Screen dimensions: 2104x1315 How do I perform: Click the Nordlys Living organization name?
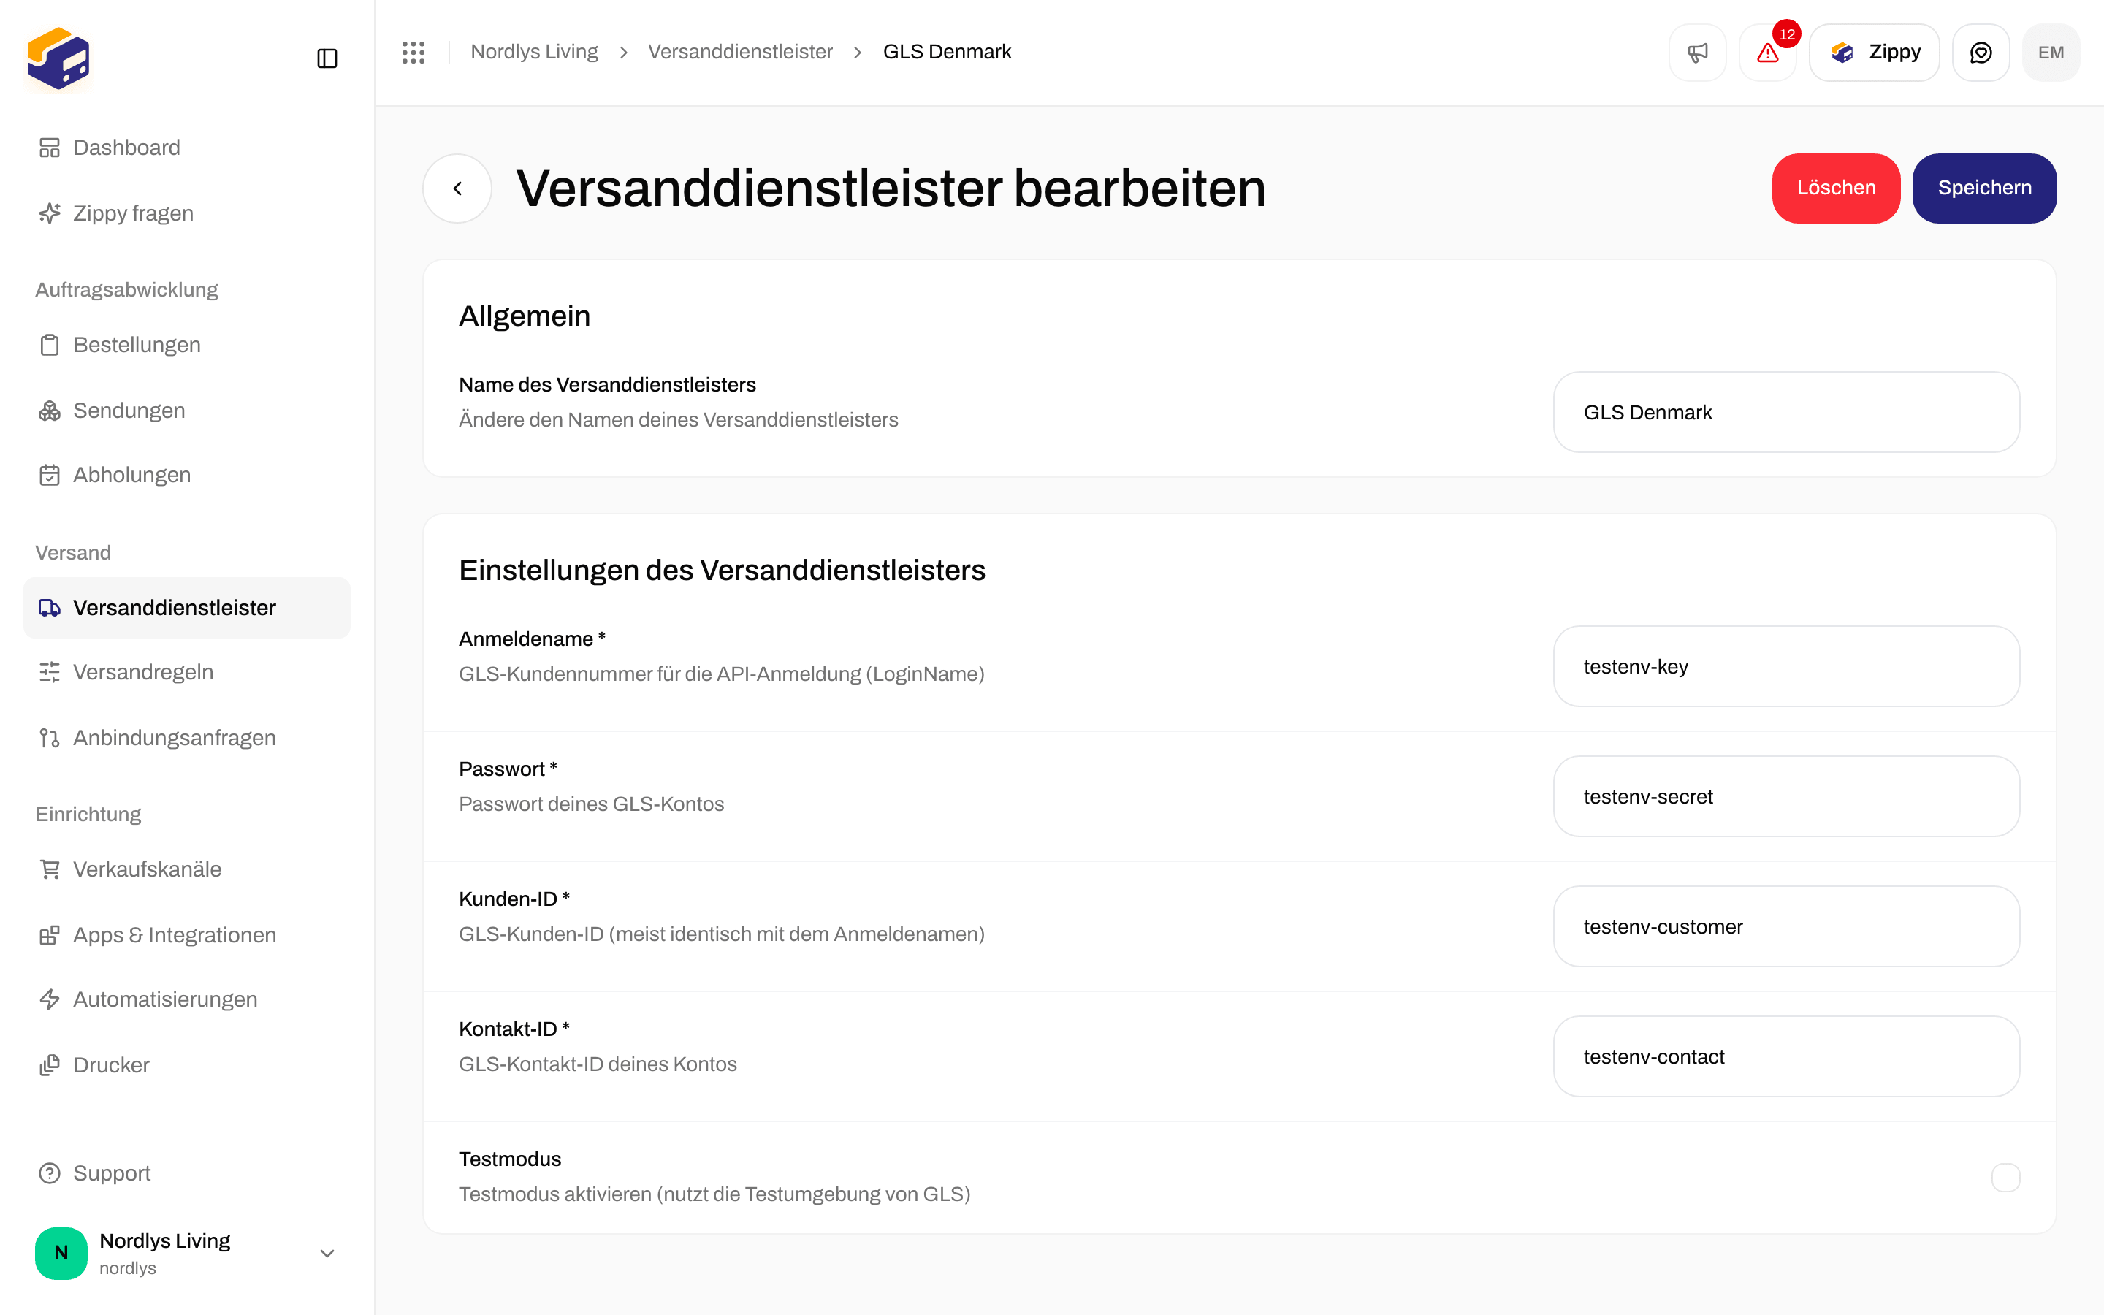point(165,1241)
